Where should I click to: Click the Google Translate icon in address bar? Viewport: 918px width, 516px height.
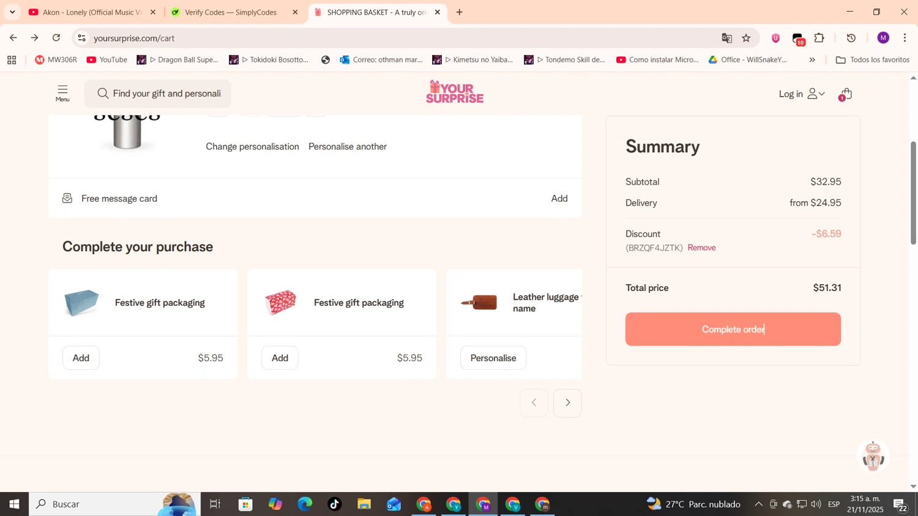coord(726,38)
